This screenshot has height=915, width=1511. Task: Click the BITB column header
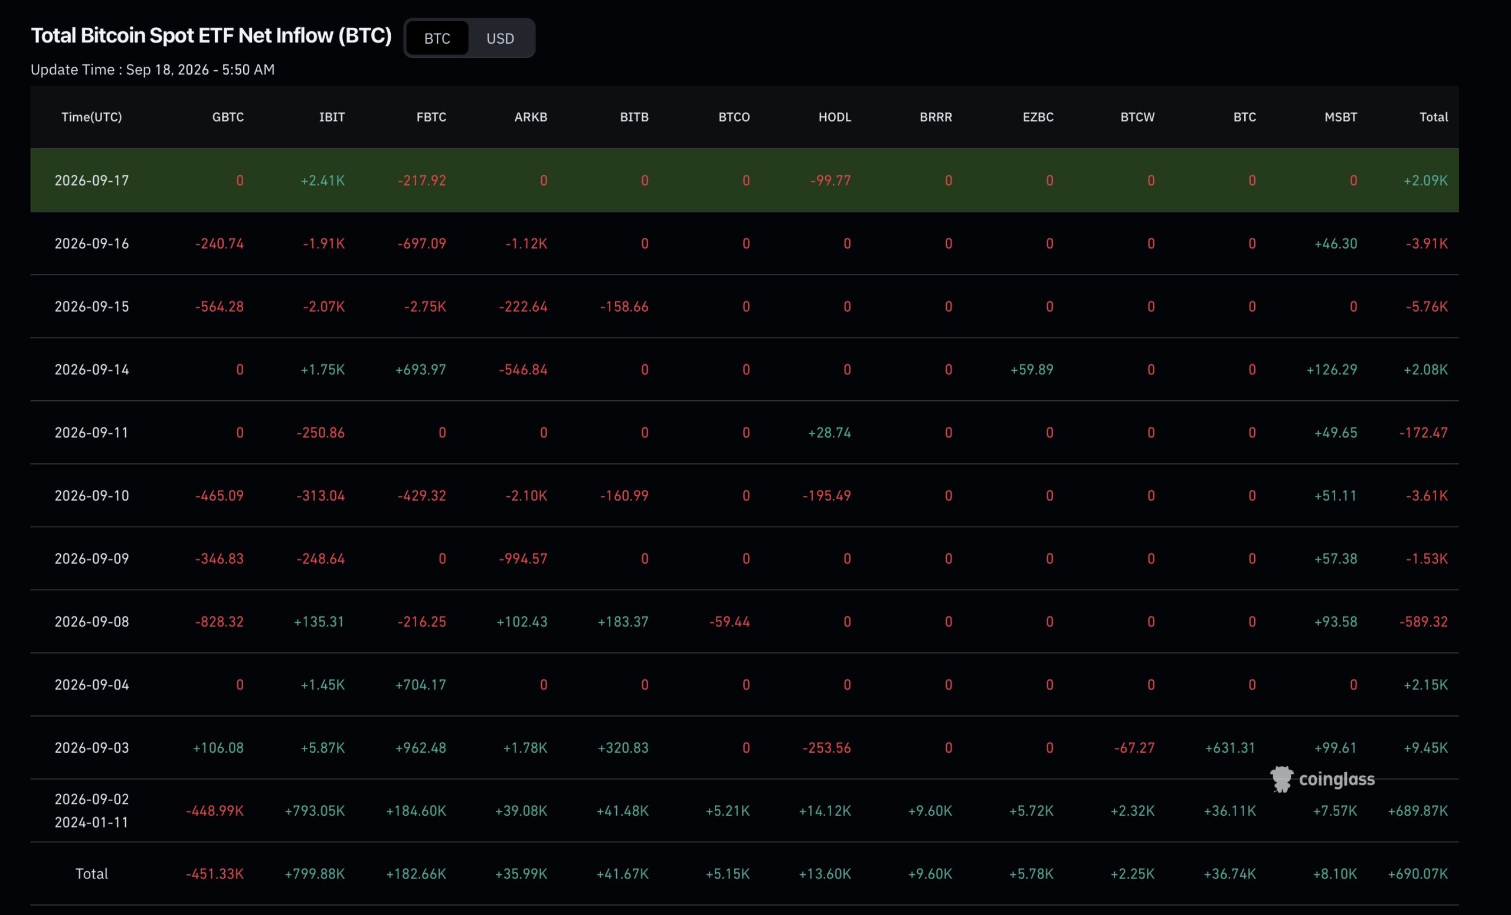pyautogui.click(x=634, y=116)
